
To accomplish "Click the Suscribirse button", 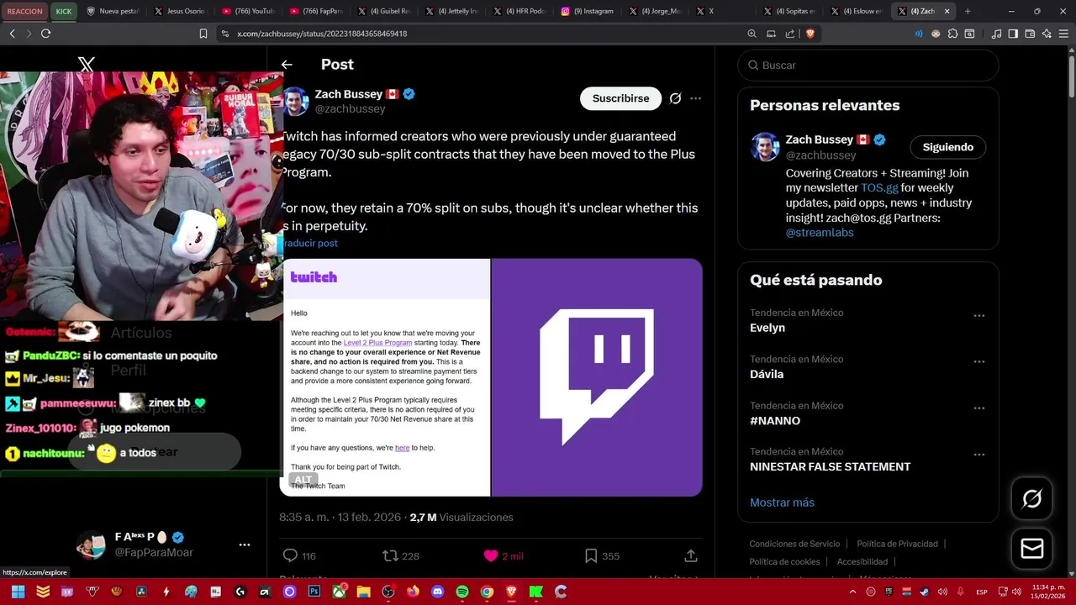I will point(620,98).
